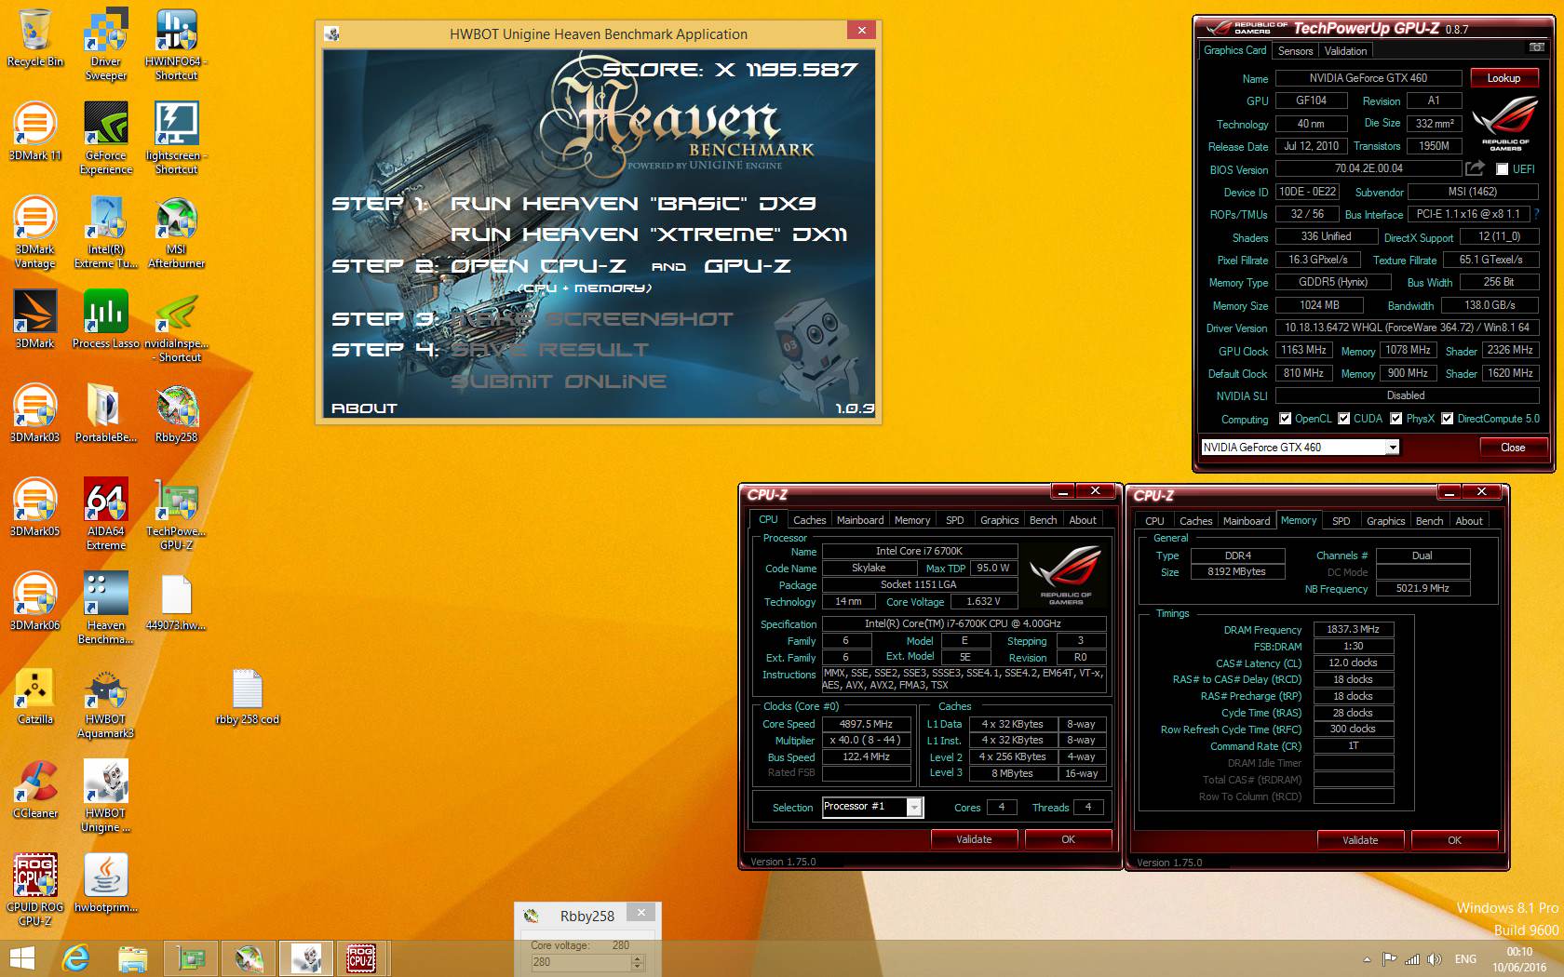Launch Catzilla desktop icon
This screenshot has width=1564, height=977.
pos(35,695)
